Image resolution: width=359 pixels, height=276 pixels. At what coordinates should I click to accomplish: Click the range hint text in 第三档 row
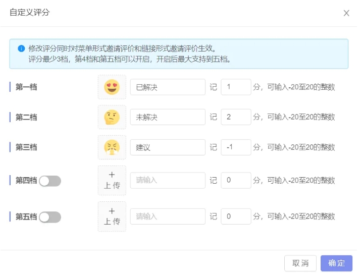[294, 147]
